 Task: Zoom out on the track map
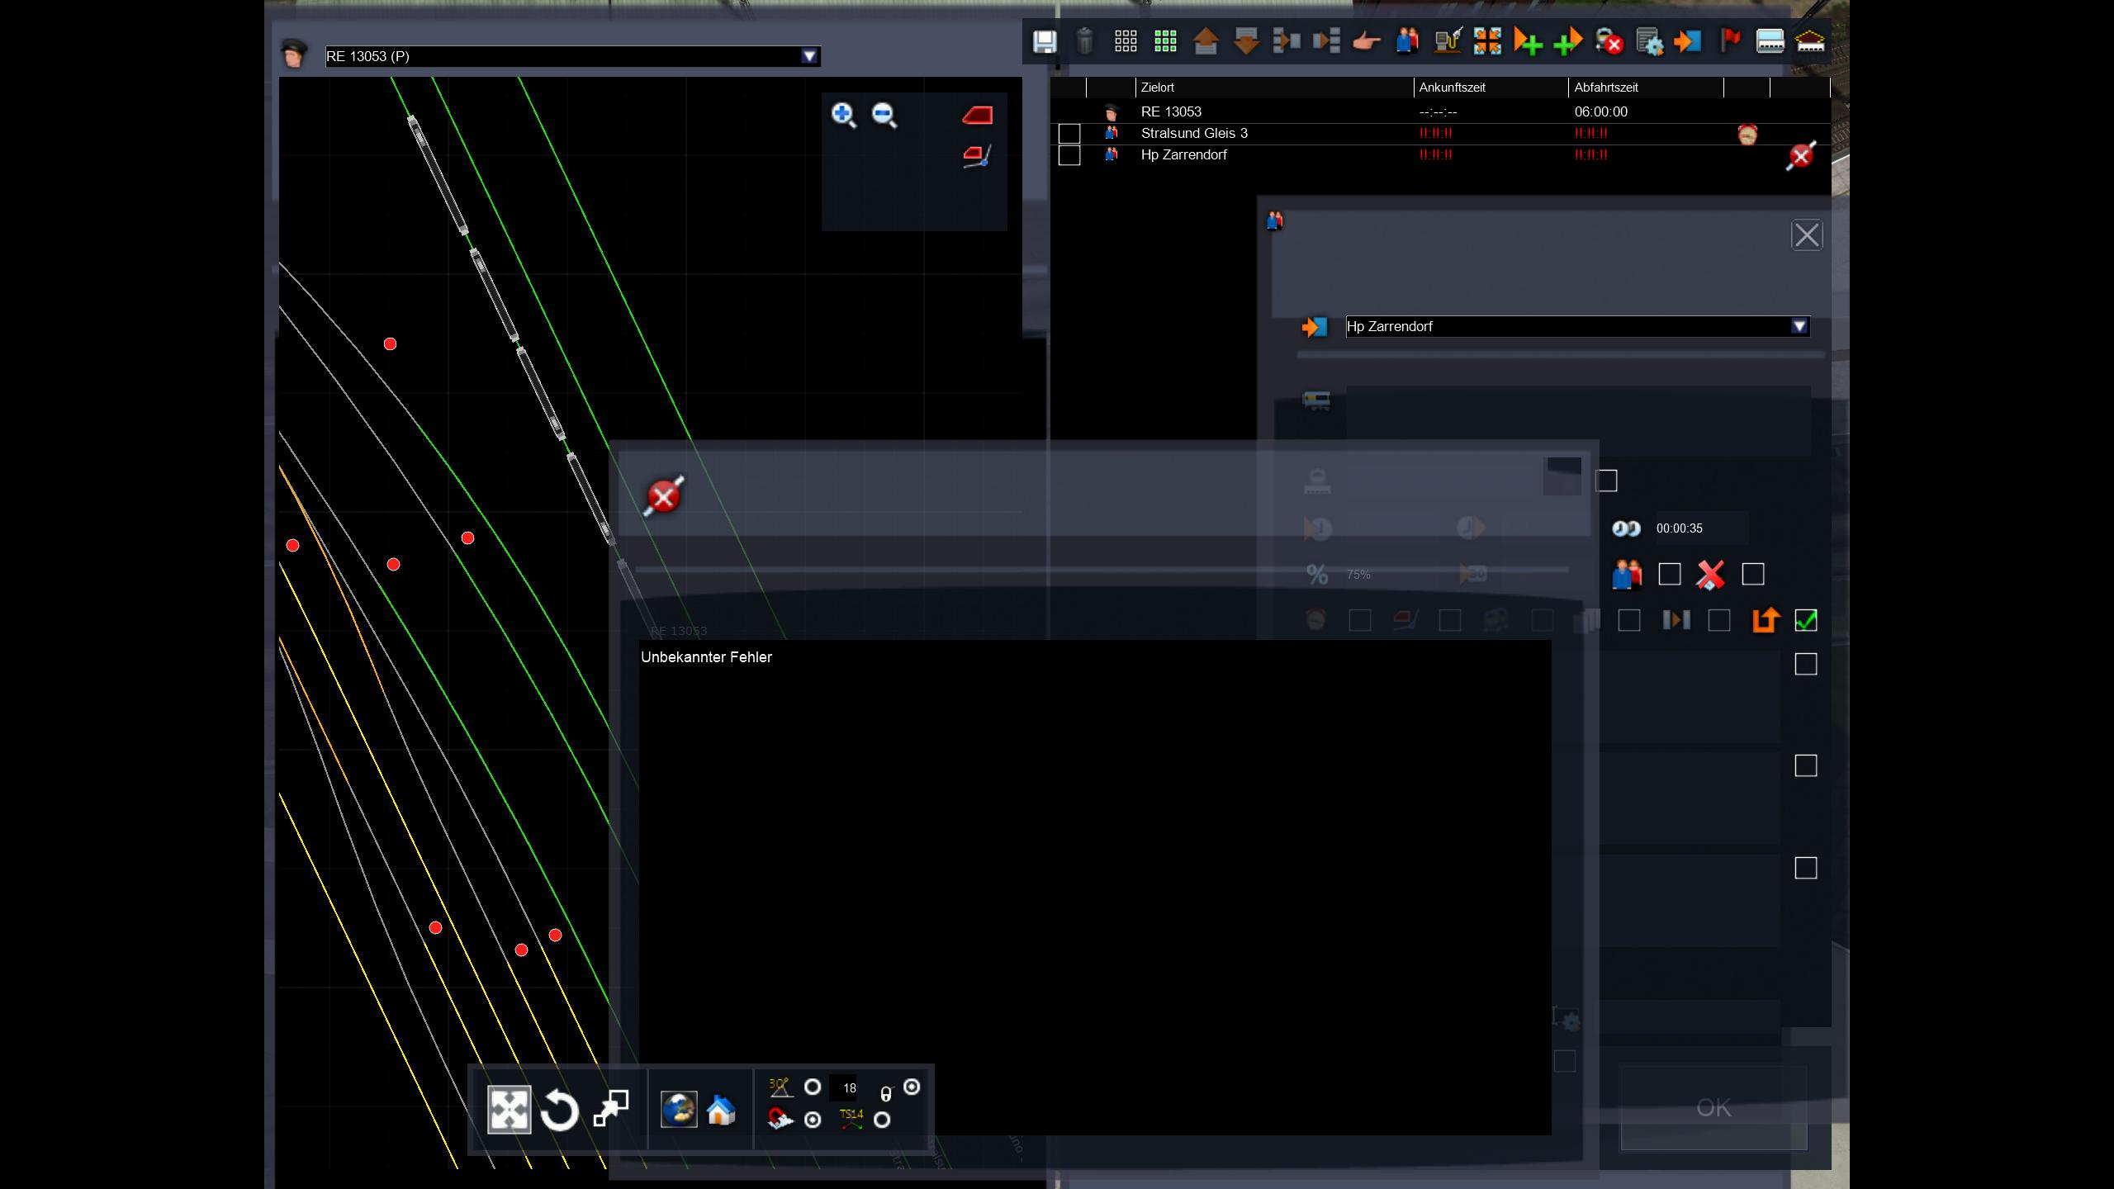[x=884, y=115]
